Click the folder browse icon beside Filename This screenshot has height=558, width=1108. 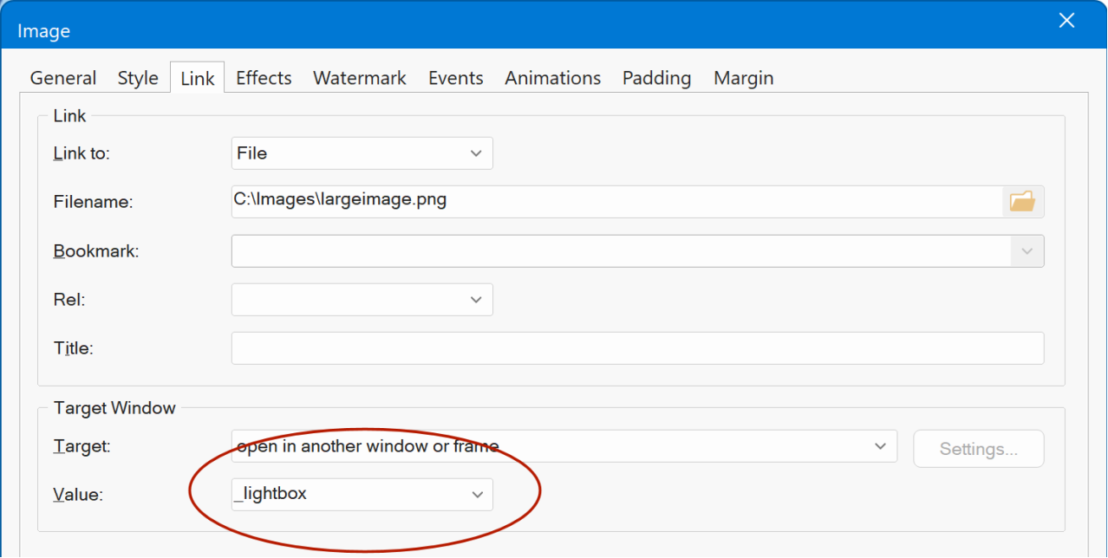click(1023, 201)
